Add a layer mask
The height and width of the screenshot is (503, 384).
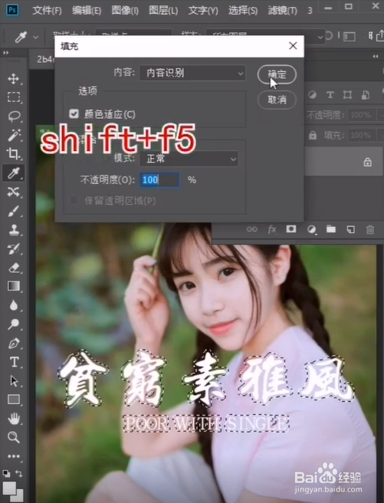coord(291,228)
